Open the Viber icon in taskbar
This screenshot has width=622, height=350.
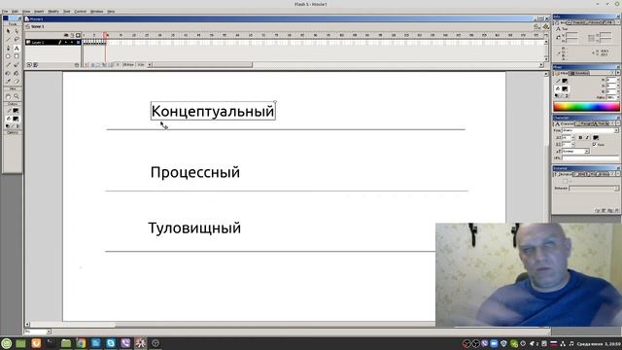click(125, 343)
